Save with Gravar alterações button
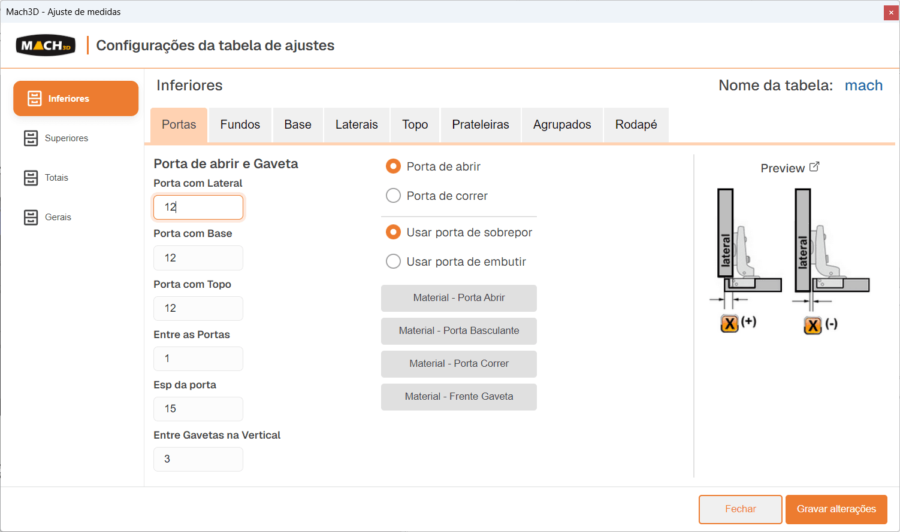 (836, 509)
